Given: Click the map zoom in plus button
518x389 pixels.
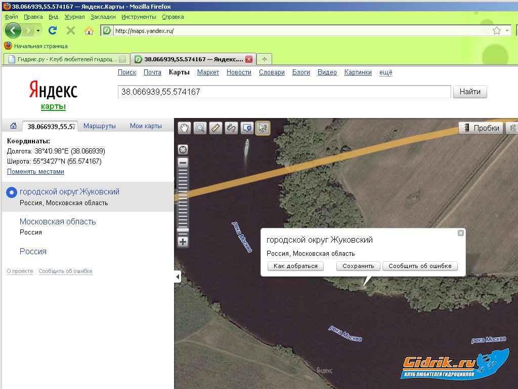Looking at the screenshot, I should tap(183, 242).
